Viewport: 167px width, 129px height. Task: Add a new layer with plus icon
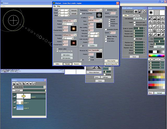click(x=14, y=84)
